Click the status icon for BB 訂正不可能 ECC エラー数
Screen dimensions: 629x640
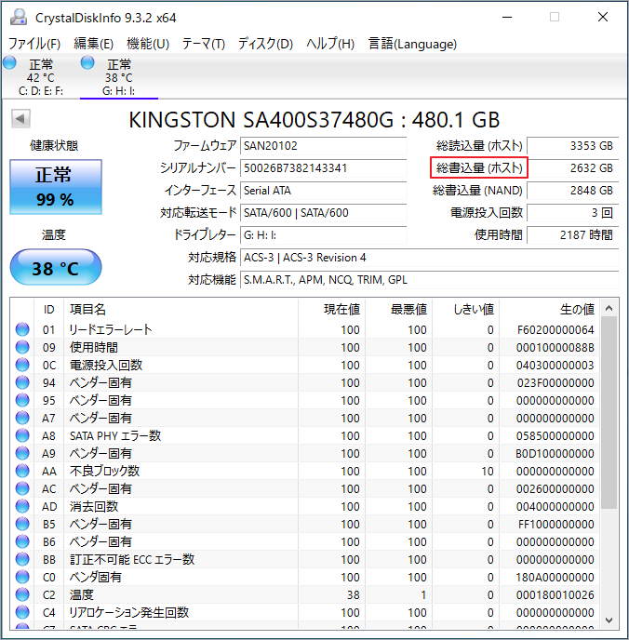coord(22,559)
